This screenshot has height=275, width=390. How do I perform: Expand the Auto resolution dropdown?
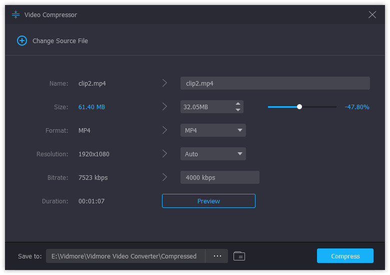tap(213, 154)
